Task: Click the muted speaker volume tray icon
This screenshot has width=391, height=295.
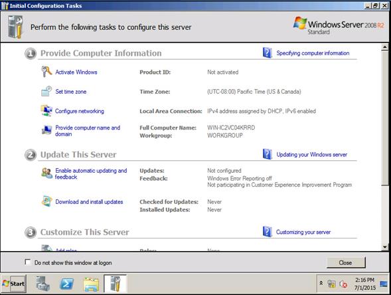Action: 343,284
